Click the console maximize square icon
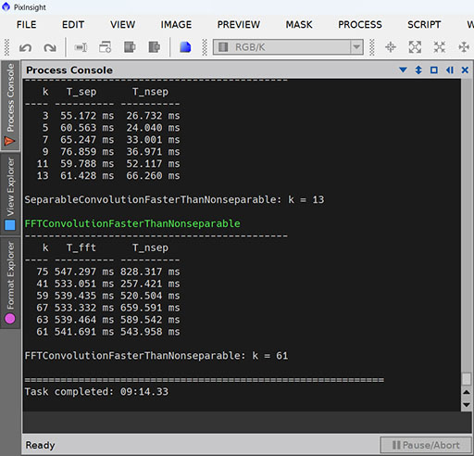 434,70
